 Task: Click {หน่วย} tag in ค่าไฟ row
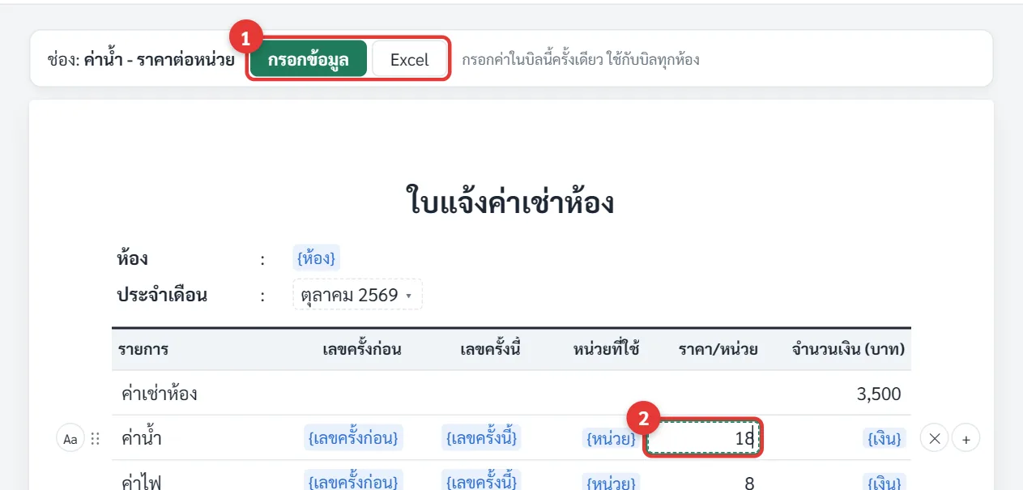click(611, 483)
